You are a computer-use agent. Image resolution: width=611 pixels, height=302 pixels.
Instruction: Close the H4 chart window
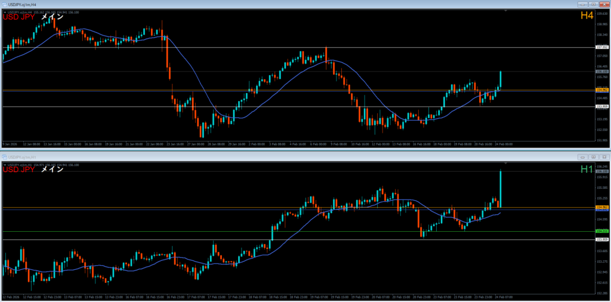(x=603, y=4)
